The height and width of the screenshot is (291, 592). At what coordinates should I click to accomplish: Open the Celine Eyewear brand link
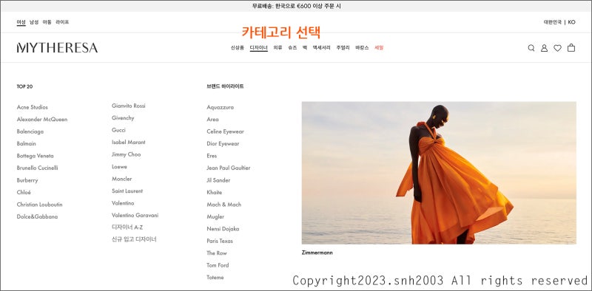(226, 131)
